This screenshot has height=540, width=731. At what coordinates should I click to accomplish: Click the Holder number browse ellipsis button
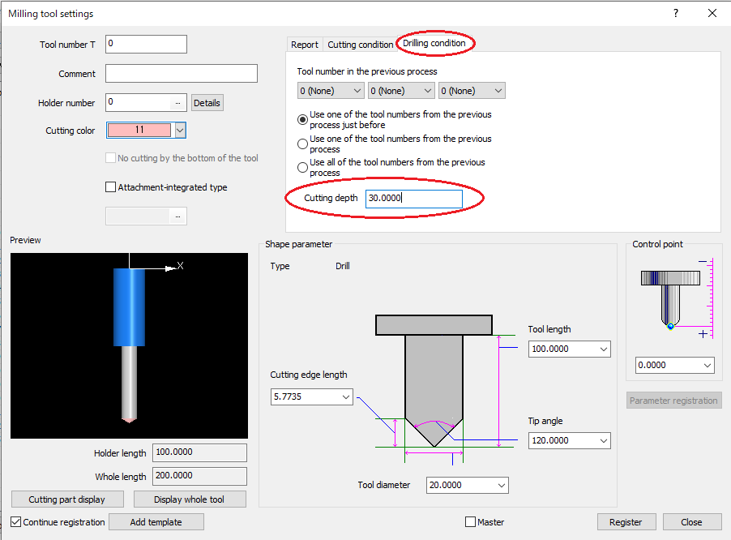coord(177,103)
